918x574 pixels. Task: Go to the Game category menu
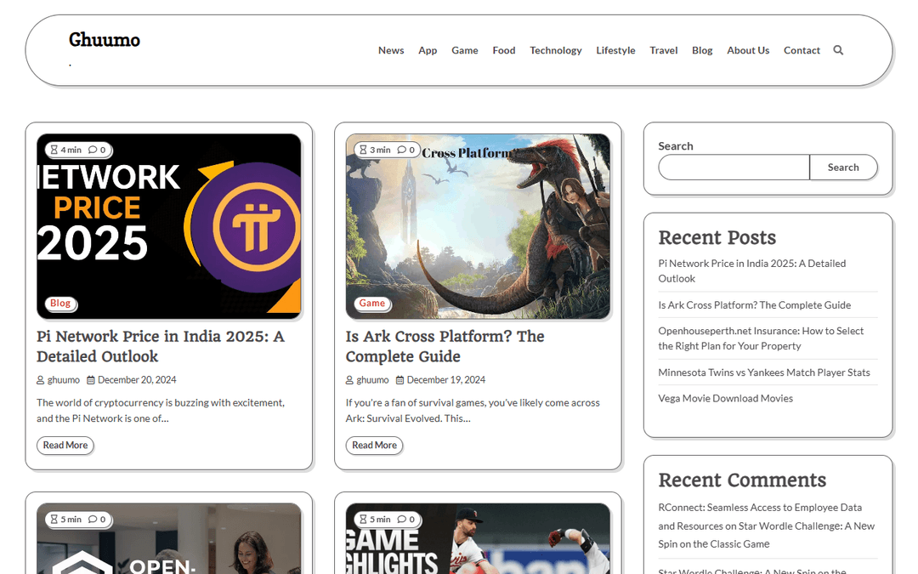(x=464, y=50)
